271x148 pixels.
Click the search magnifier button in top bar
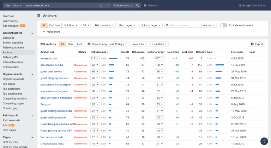[x=137, y=6]
